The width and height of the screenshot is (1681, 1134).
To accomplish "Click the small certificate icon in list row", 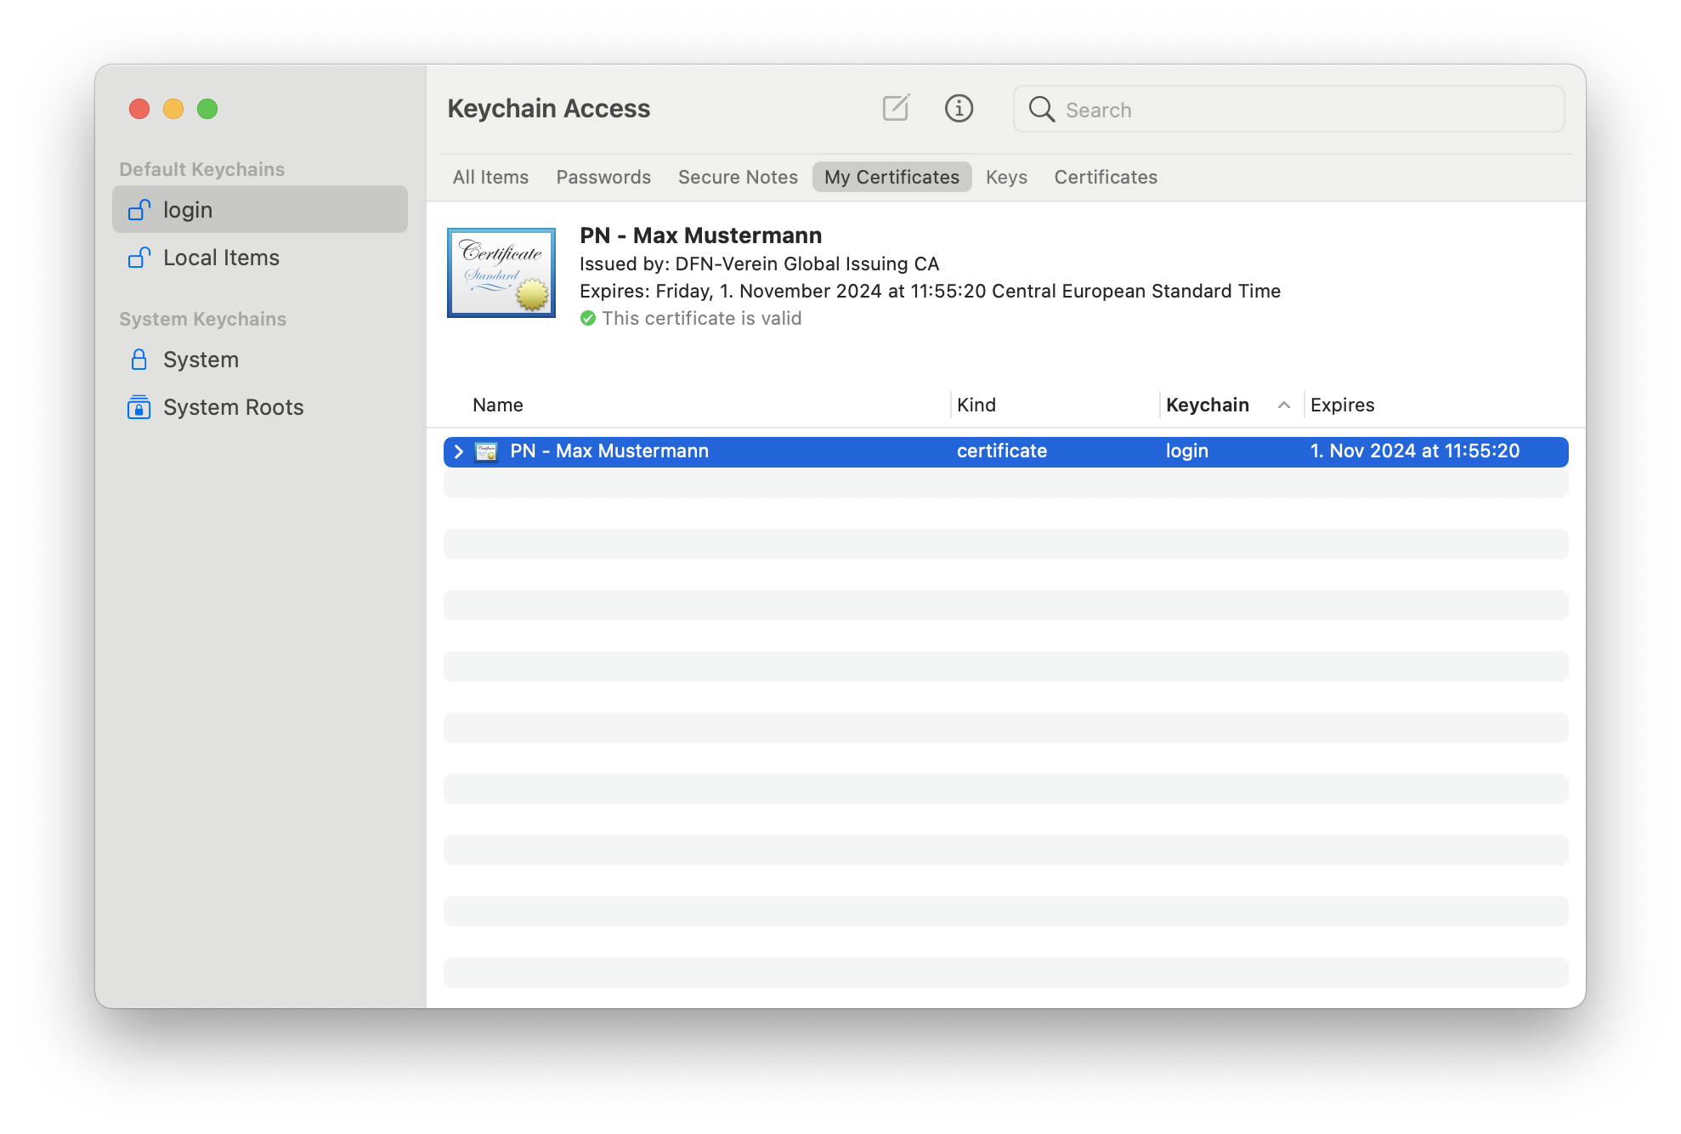I will point(486,451).
